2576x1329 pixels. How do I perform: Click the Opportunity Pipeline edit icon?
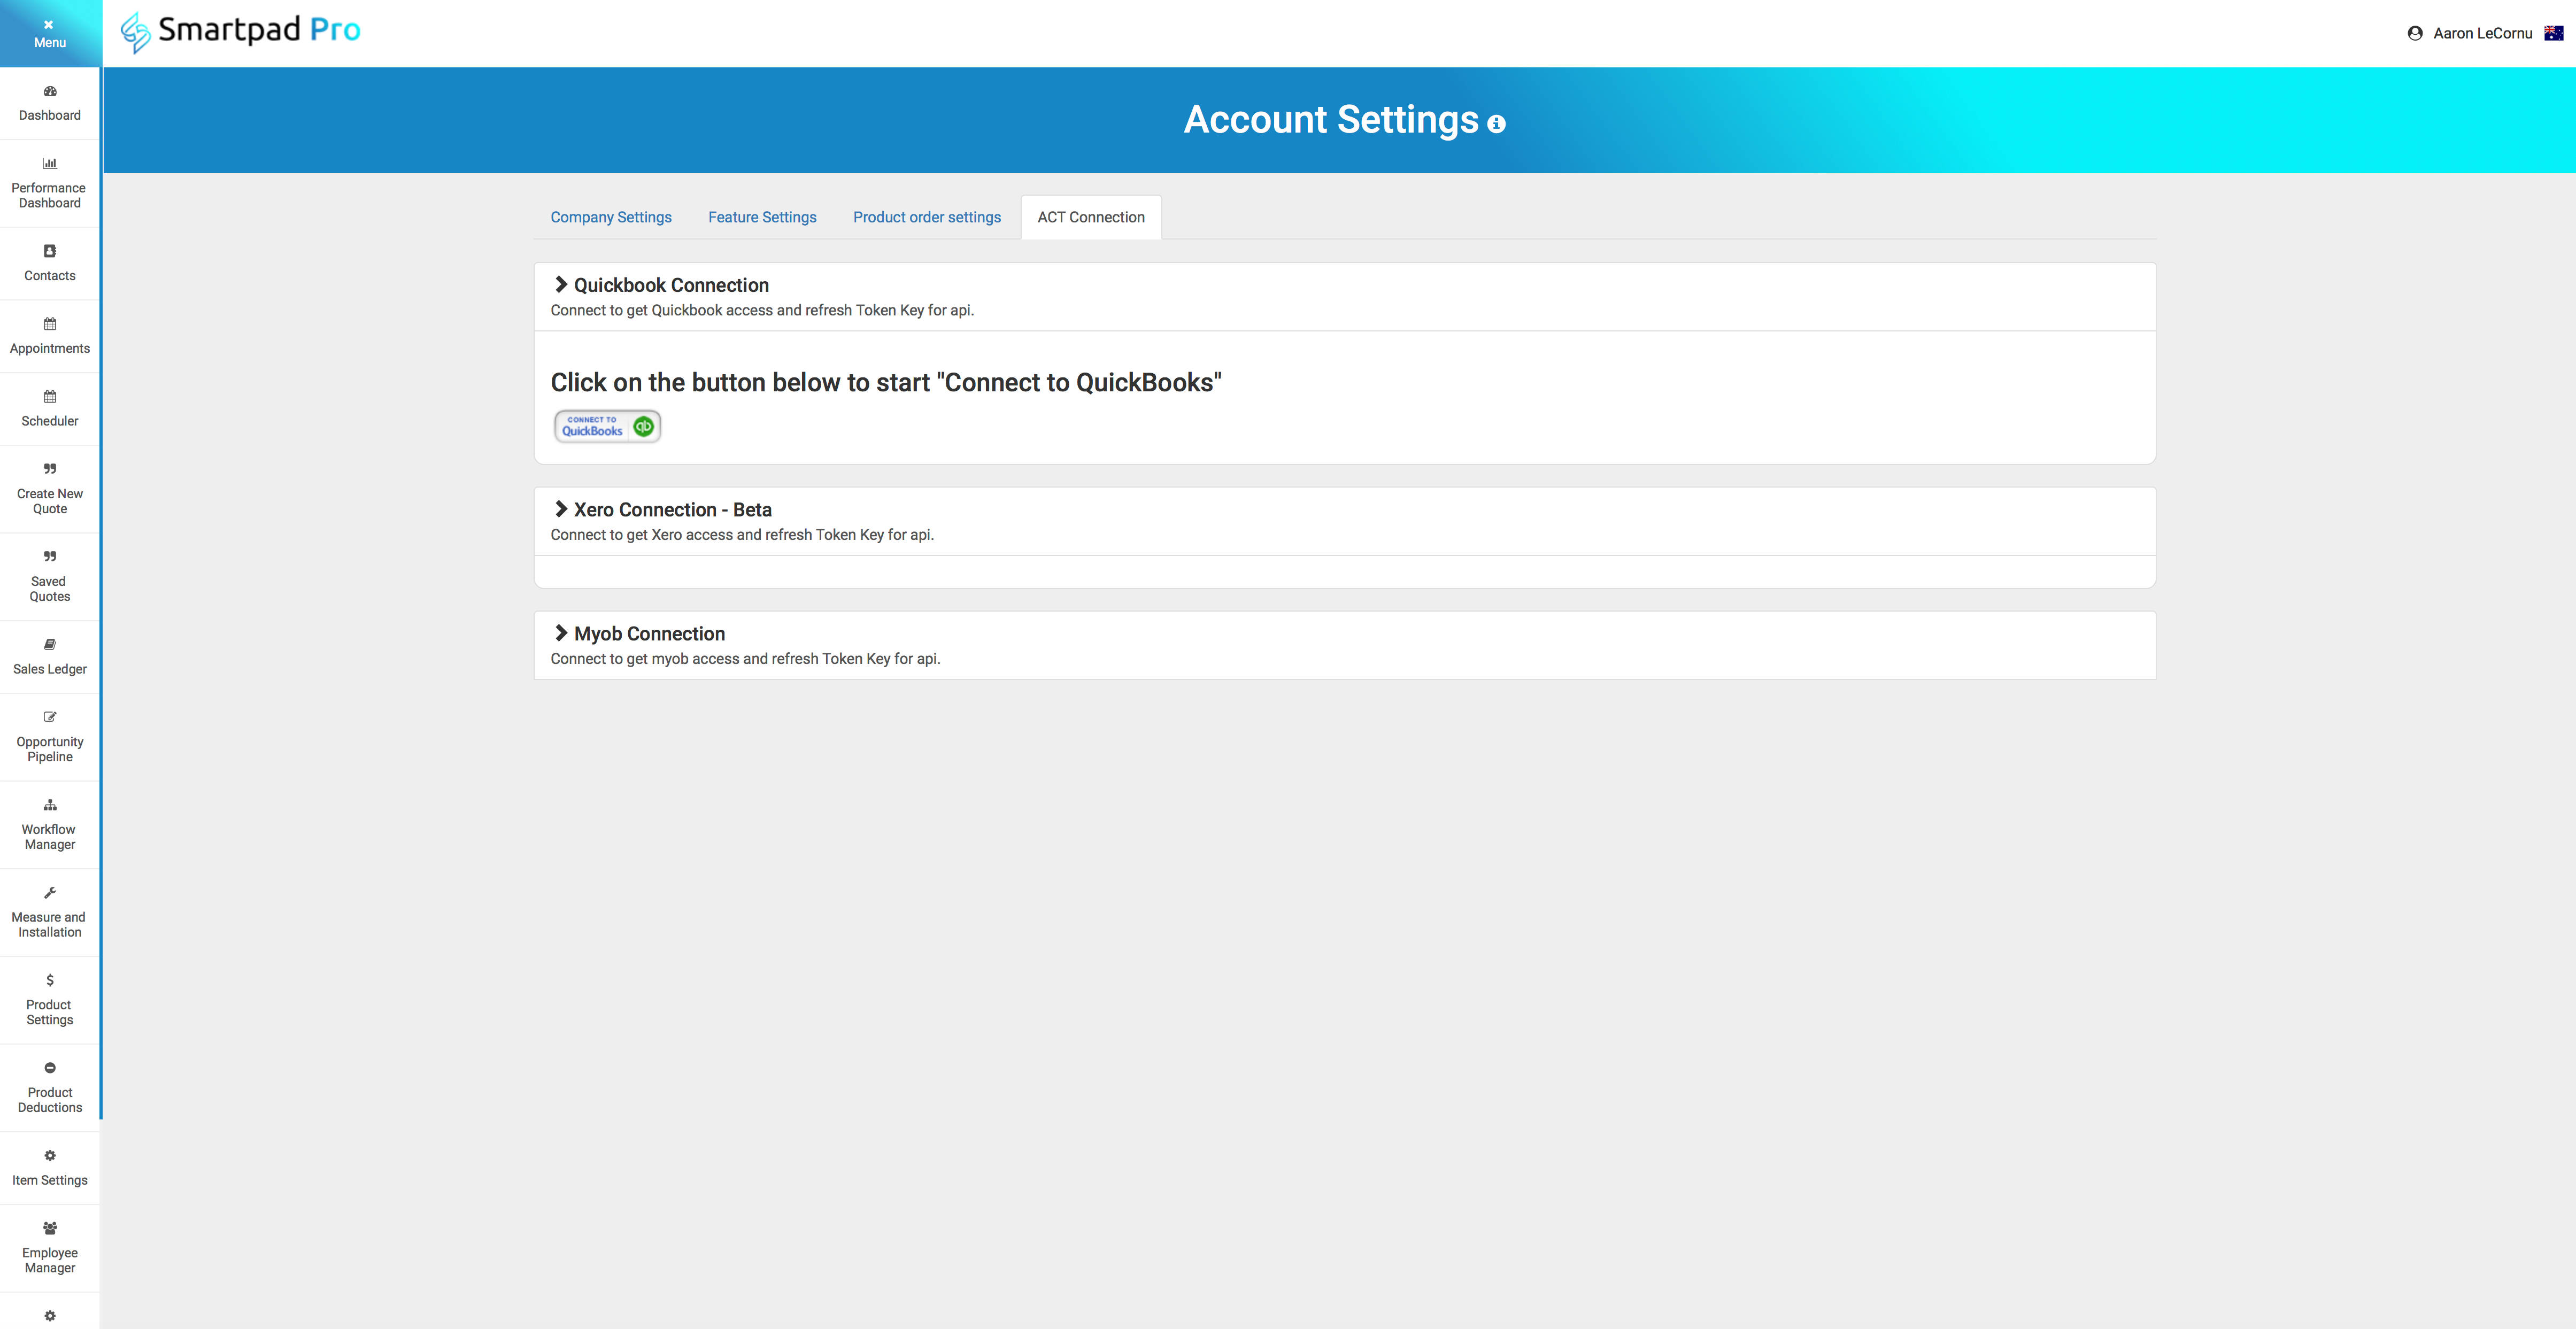pyautogui.click(x=50, y=717)
